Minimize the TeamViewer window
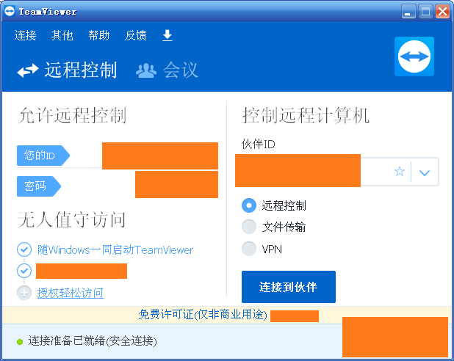454x361 pixels. tap(408, 12)
